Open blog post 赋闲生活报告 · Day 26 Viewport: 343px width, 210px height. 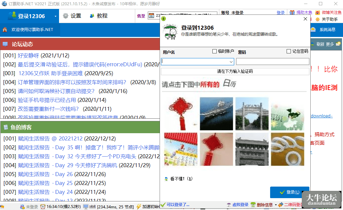tap(45, 174)
